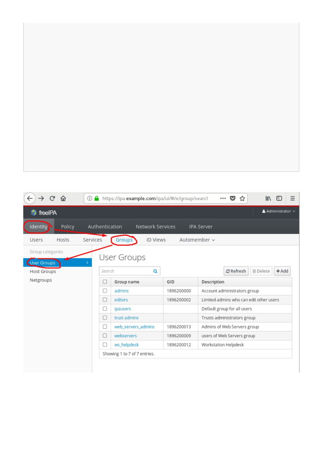Screen dimensions: 322x457
Task: Open the trust admins group link
Action: (126, 318)
